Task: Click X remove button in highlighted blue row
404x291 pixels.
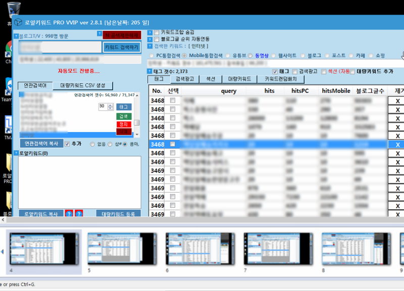Action: 397,145
